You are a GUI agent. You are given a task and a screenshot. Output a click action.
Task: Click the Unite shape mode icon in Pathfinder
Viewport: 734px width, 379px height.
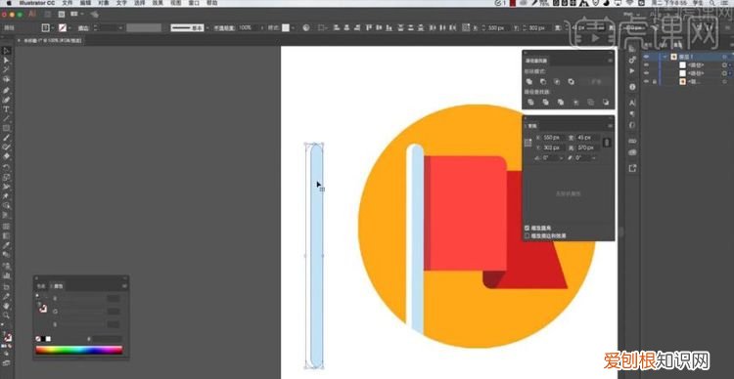[x=529, y=82]
